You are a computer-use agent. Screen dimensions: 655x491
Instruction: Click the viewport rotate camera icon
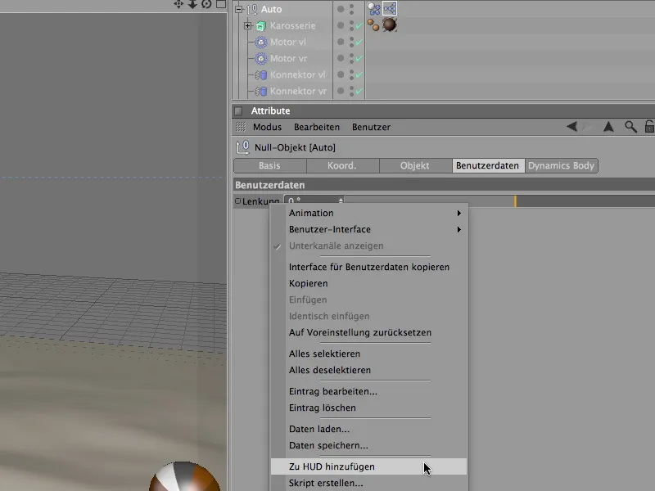click(x=206, y=4)
